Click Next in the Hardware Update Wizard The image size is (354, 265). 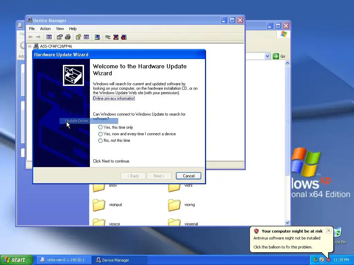159,176
